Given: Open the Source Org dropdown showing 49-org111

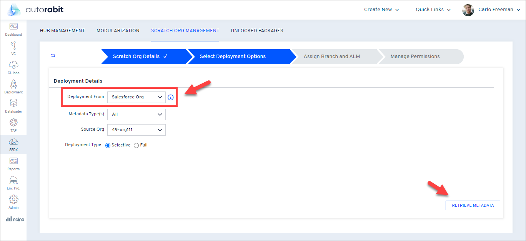Looking at the screenshot, I should (x=136, y=130).
